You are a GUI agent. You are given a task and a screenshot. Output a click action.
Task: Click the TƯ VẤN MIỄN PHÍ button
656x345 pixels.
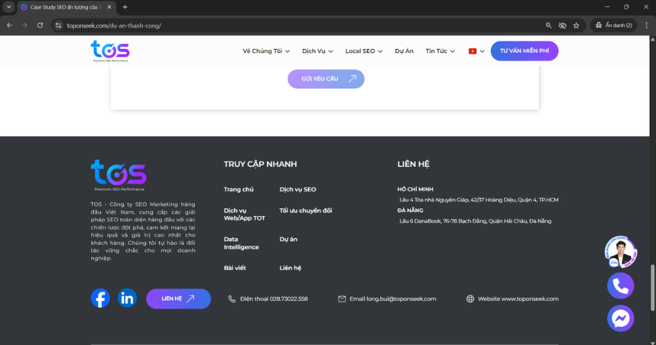click(524, 51)
